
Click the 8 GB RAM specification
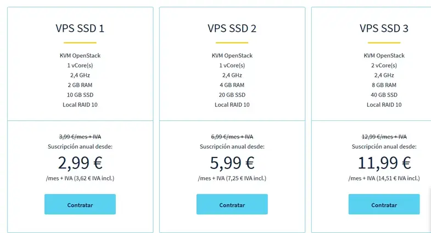pos(384,85)
